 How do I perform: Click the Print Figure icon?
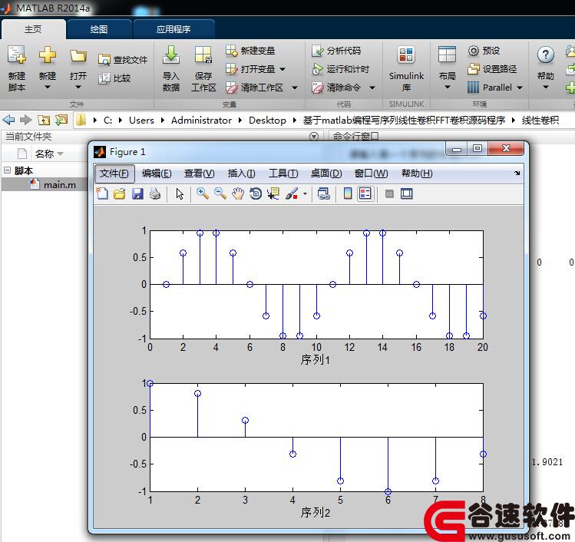pyautogui.click(x=155, y=193)
